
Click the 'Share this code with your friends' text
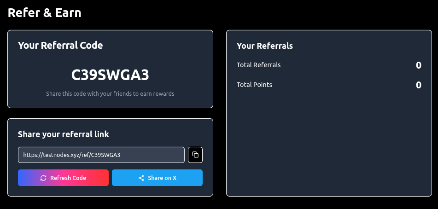coord(110,93)
